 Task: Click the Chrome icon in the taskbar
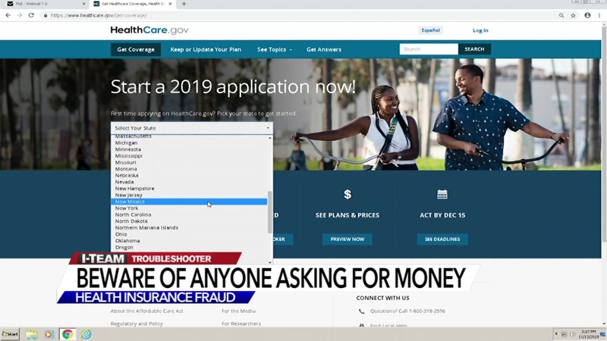click(x=68, y=334)
